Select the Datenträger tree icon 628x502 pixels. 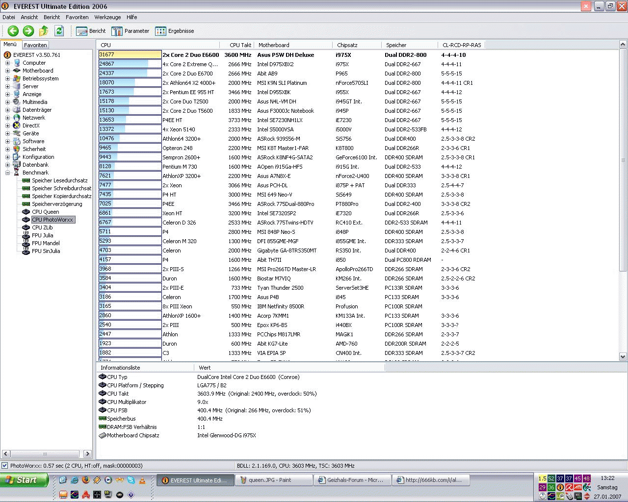point(17,110)
